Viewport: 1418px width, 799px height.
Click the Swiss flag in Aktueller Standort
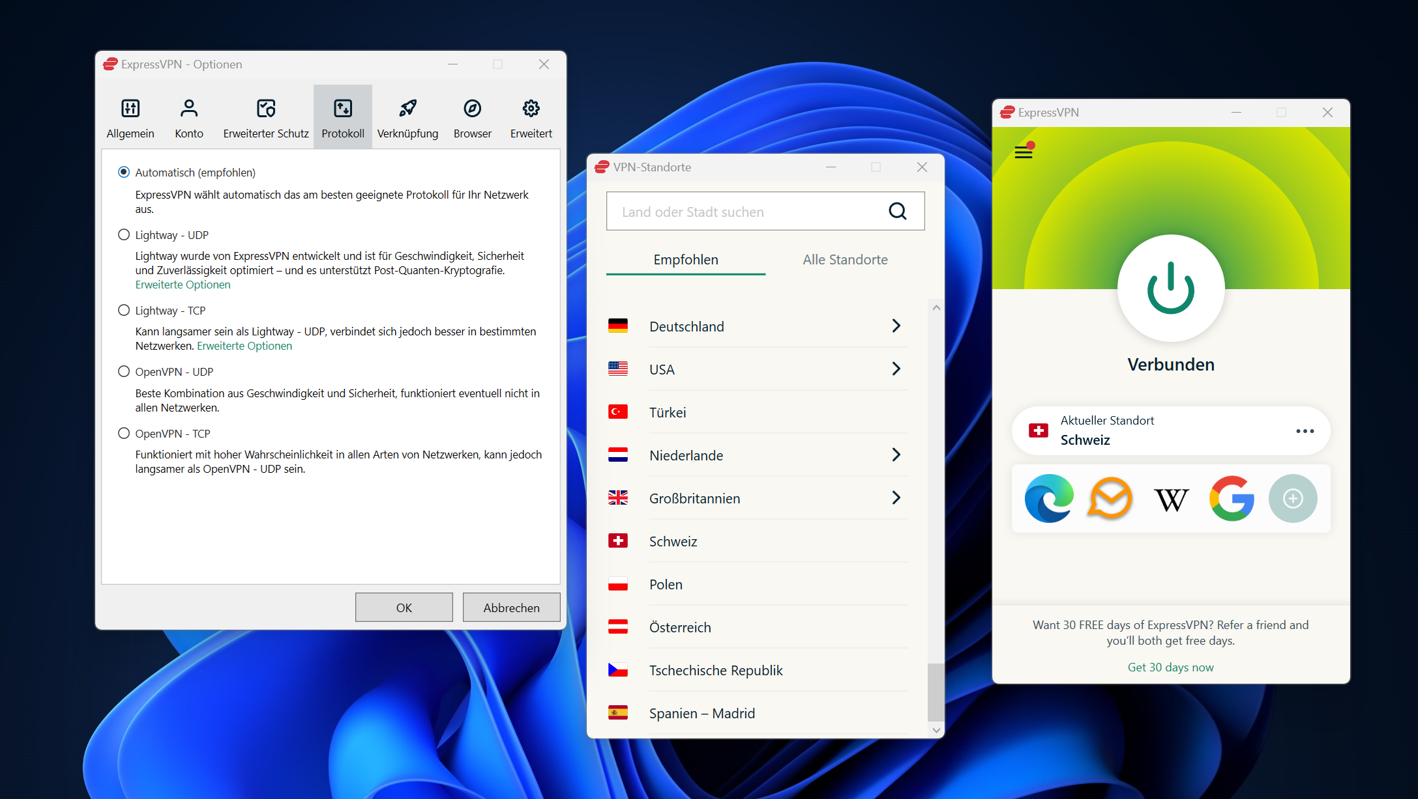click(x=1038, y=430)
